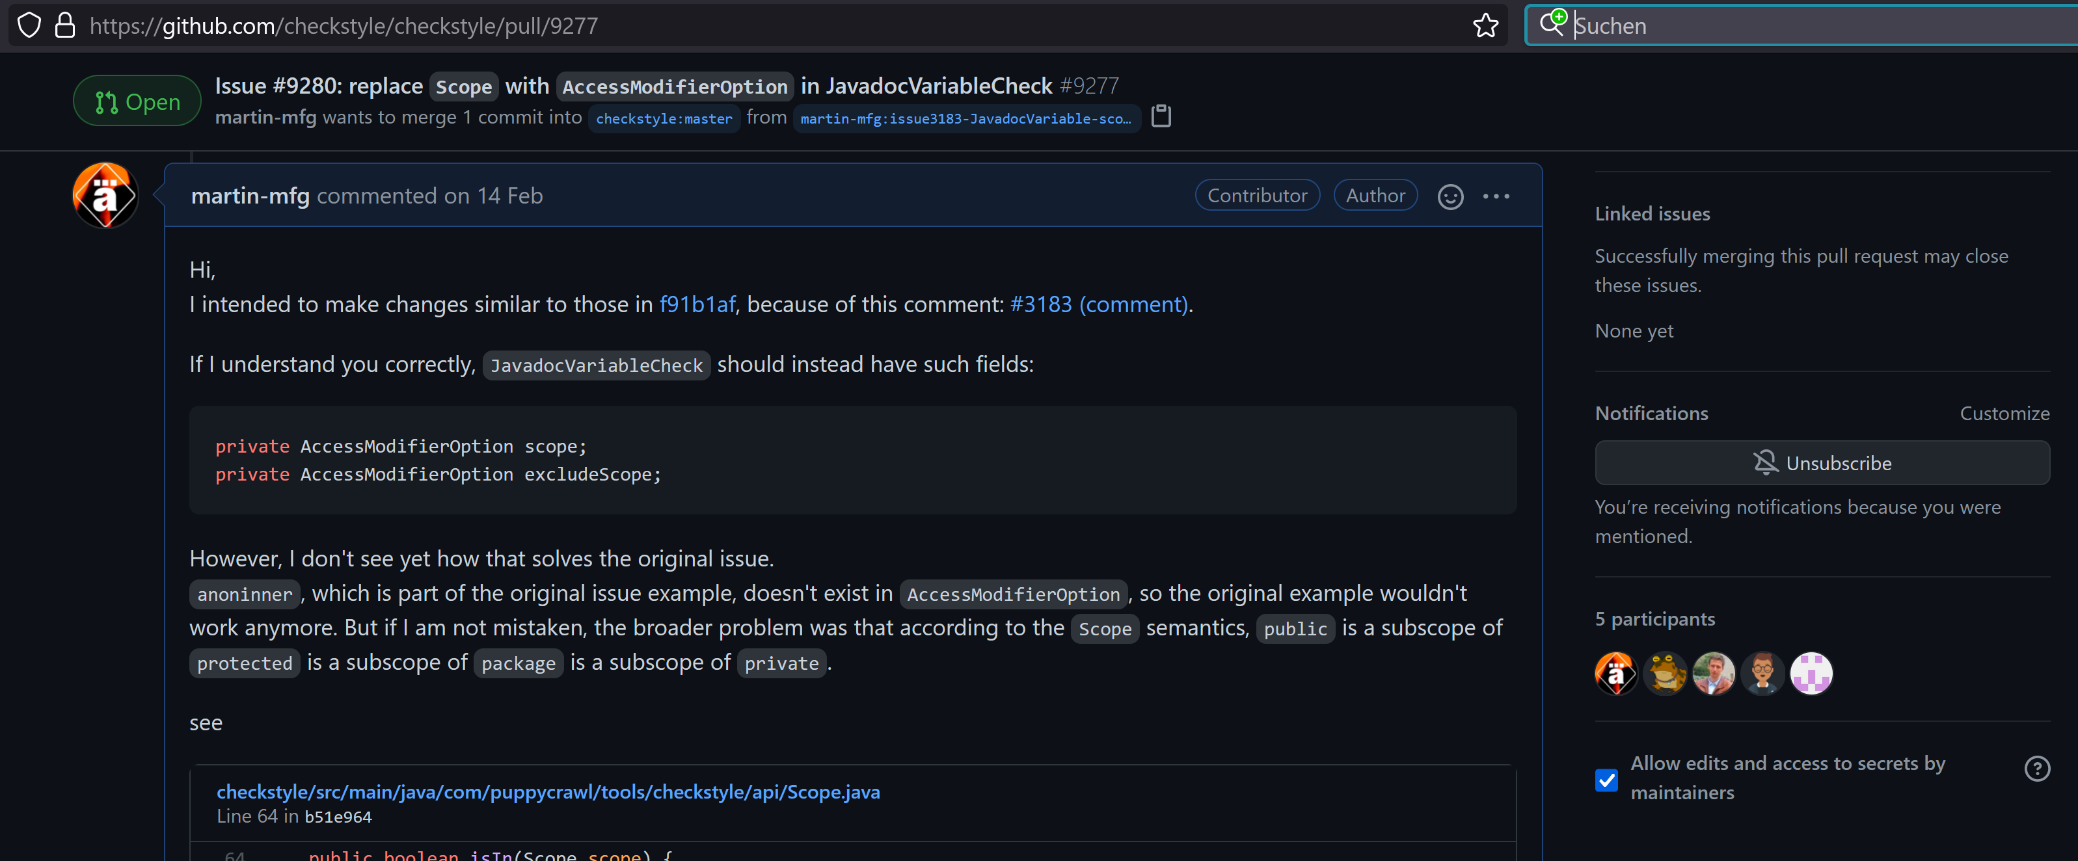Open the comment three-dots options menu
Screen dimensions: 2078x861
1496,196
